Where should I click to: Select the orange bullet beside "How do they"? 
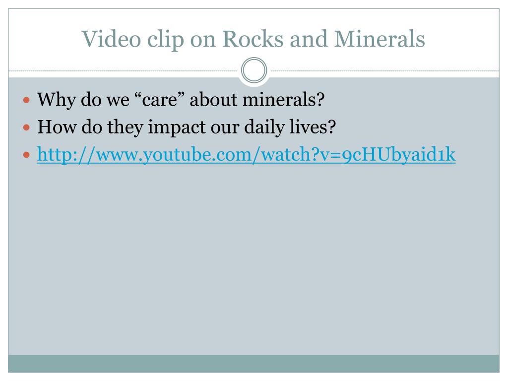pyautogui.click(x=27, y=127)
